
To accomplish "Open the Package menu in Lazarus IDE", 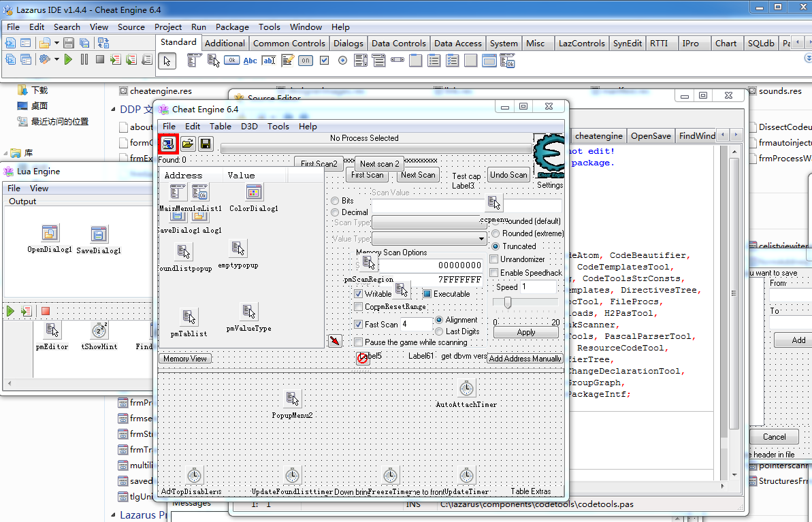I will 232,27.
